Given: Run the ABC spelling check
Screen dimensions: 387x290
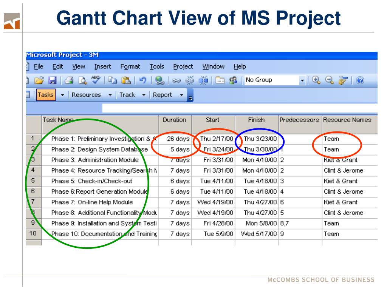Looking at the screenshot, I should tap(96, 80).
